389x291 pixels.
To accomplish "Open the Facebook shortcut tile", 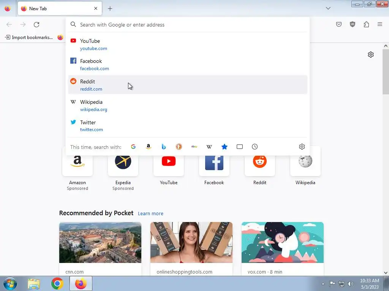I will click(x=214, y=166).
